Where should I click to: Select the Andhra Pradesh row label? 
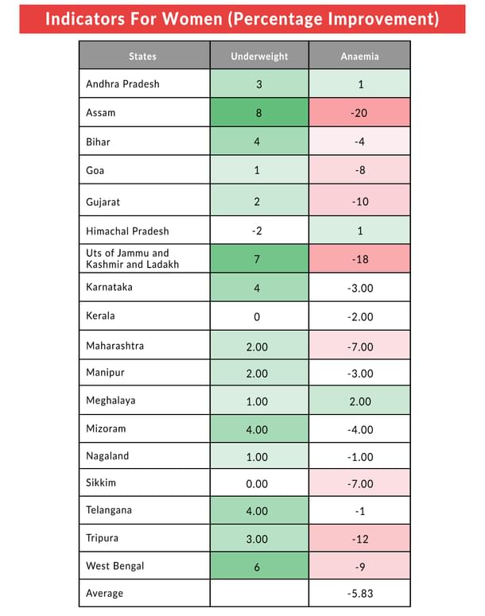[122, 83]
